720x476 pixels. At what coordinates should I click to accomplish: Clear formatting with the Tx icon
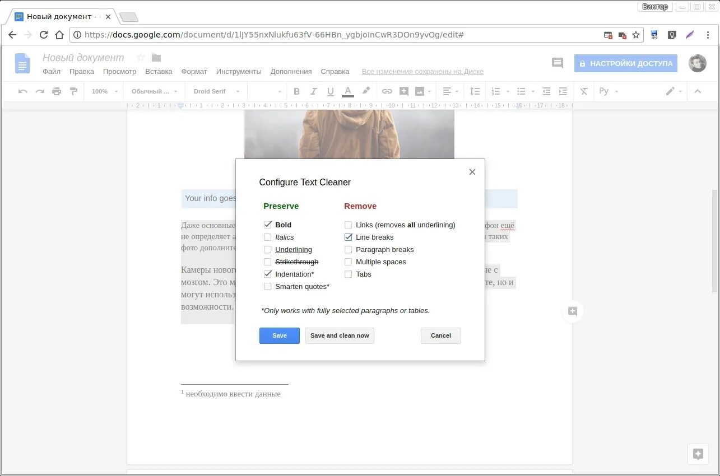(584, 91)
